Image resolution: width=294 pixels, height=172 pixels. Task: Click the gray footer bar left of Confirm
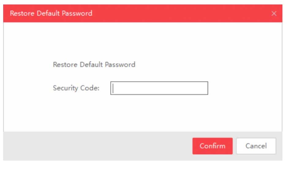(x=92, y=146)
